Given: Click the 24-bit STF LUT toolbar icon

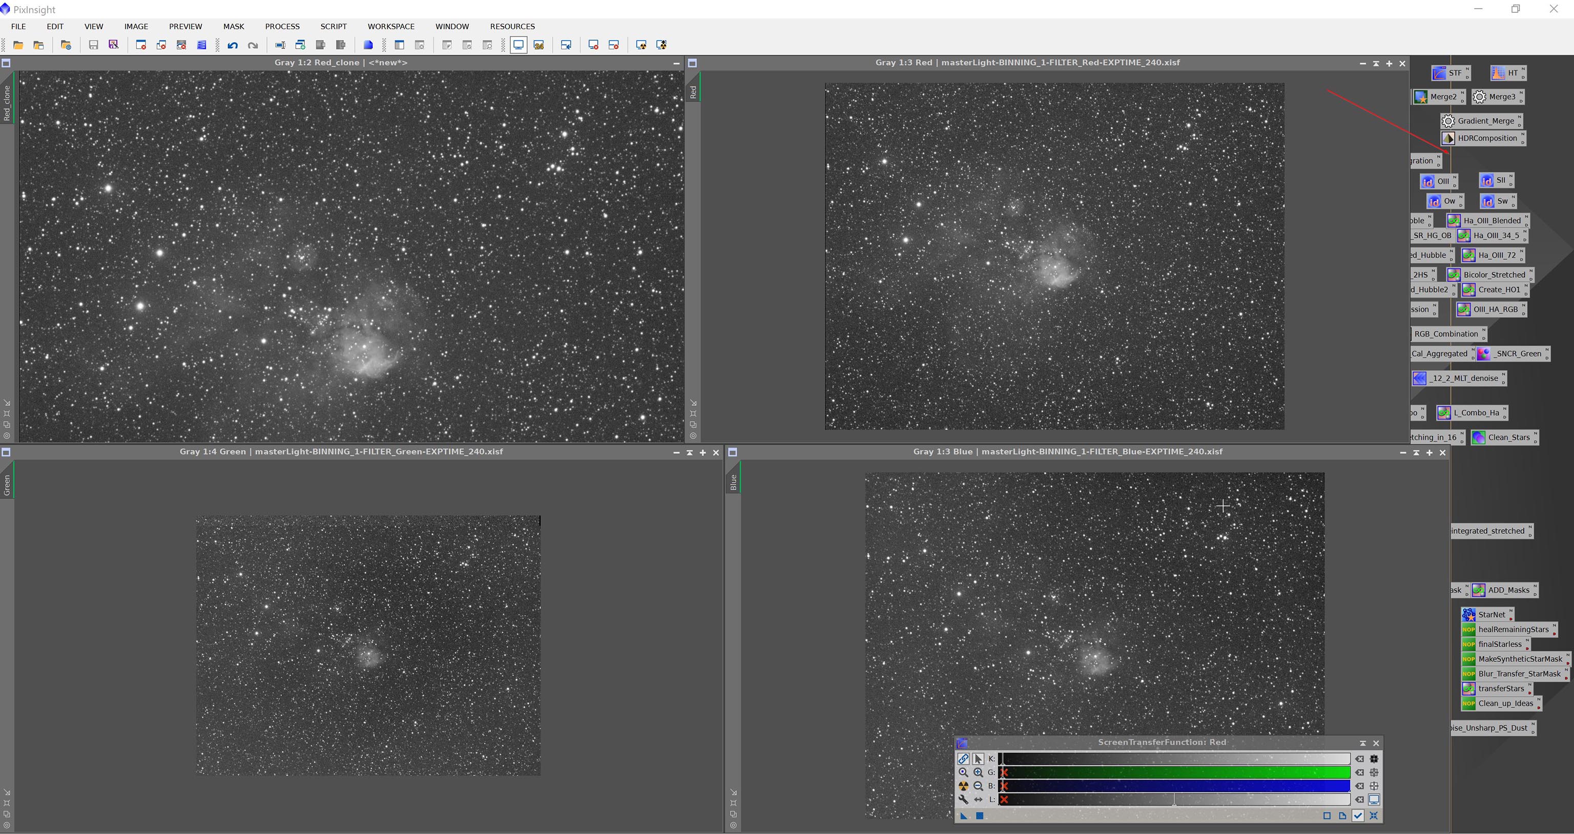Looking at the screenshot, I should pos(539,45).
